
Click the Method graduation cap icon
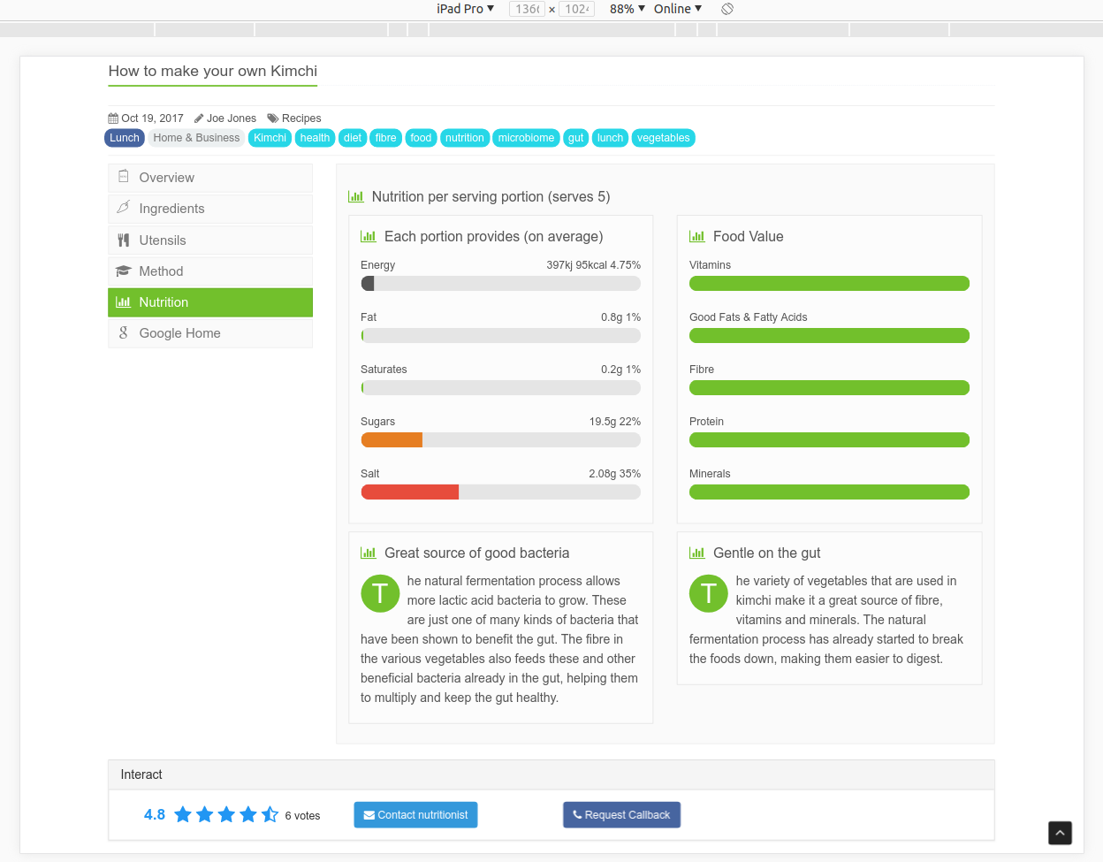pos(124,271)
